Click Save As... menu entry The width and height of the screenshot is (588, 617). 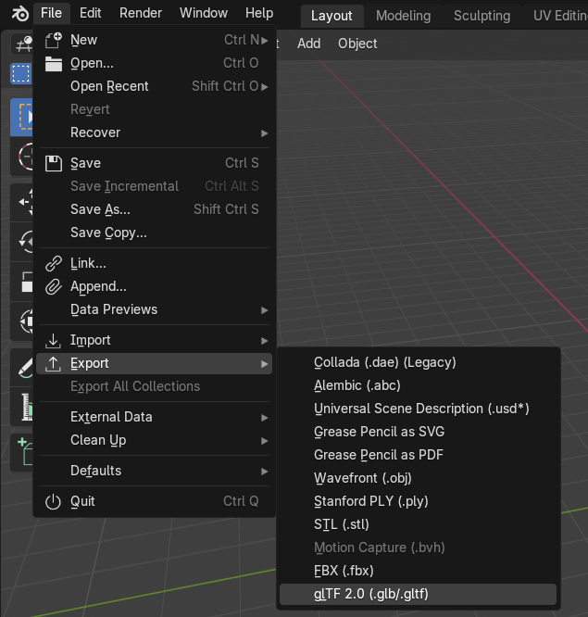100,209
